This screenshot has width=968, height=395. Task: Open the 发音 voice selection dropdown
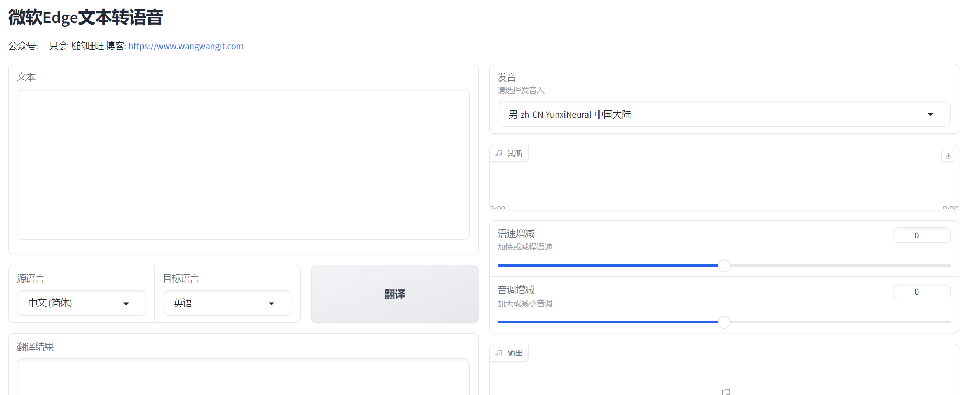723,114
